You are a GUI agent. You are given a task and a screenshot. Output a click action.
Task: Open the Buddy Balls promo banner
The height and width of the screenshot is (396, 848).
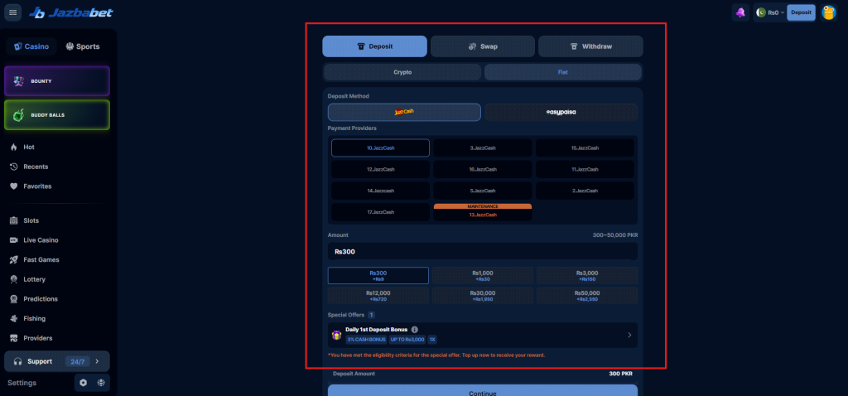click(x=57, y=114)
